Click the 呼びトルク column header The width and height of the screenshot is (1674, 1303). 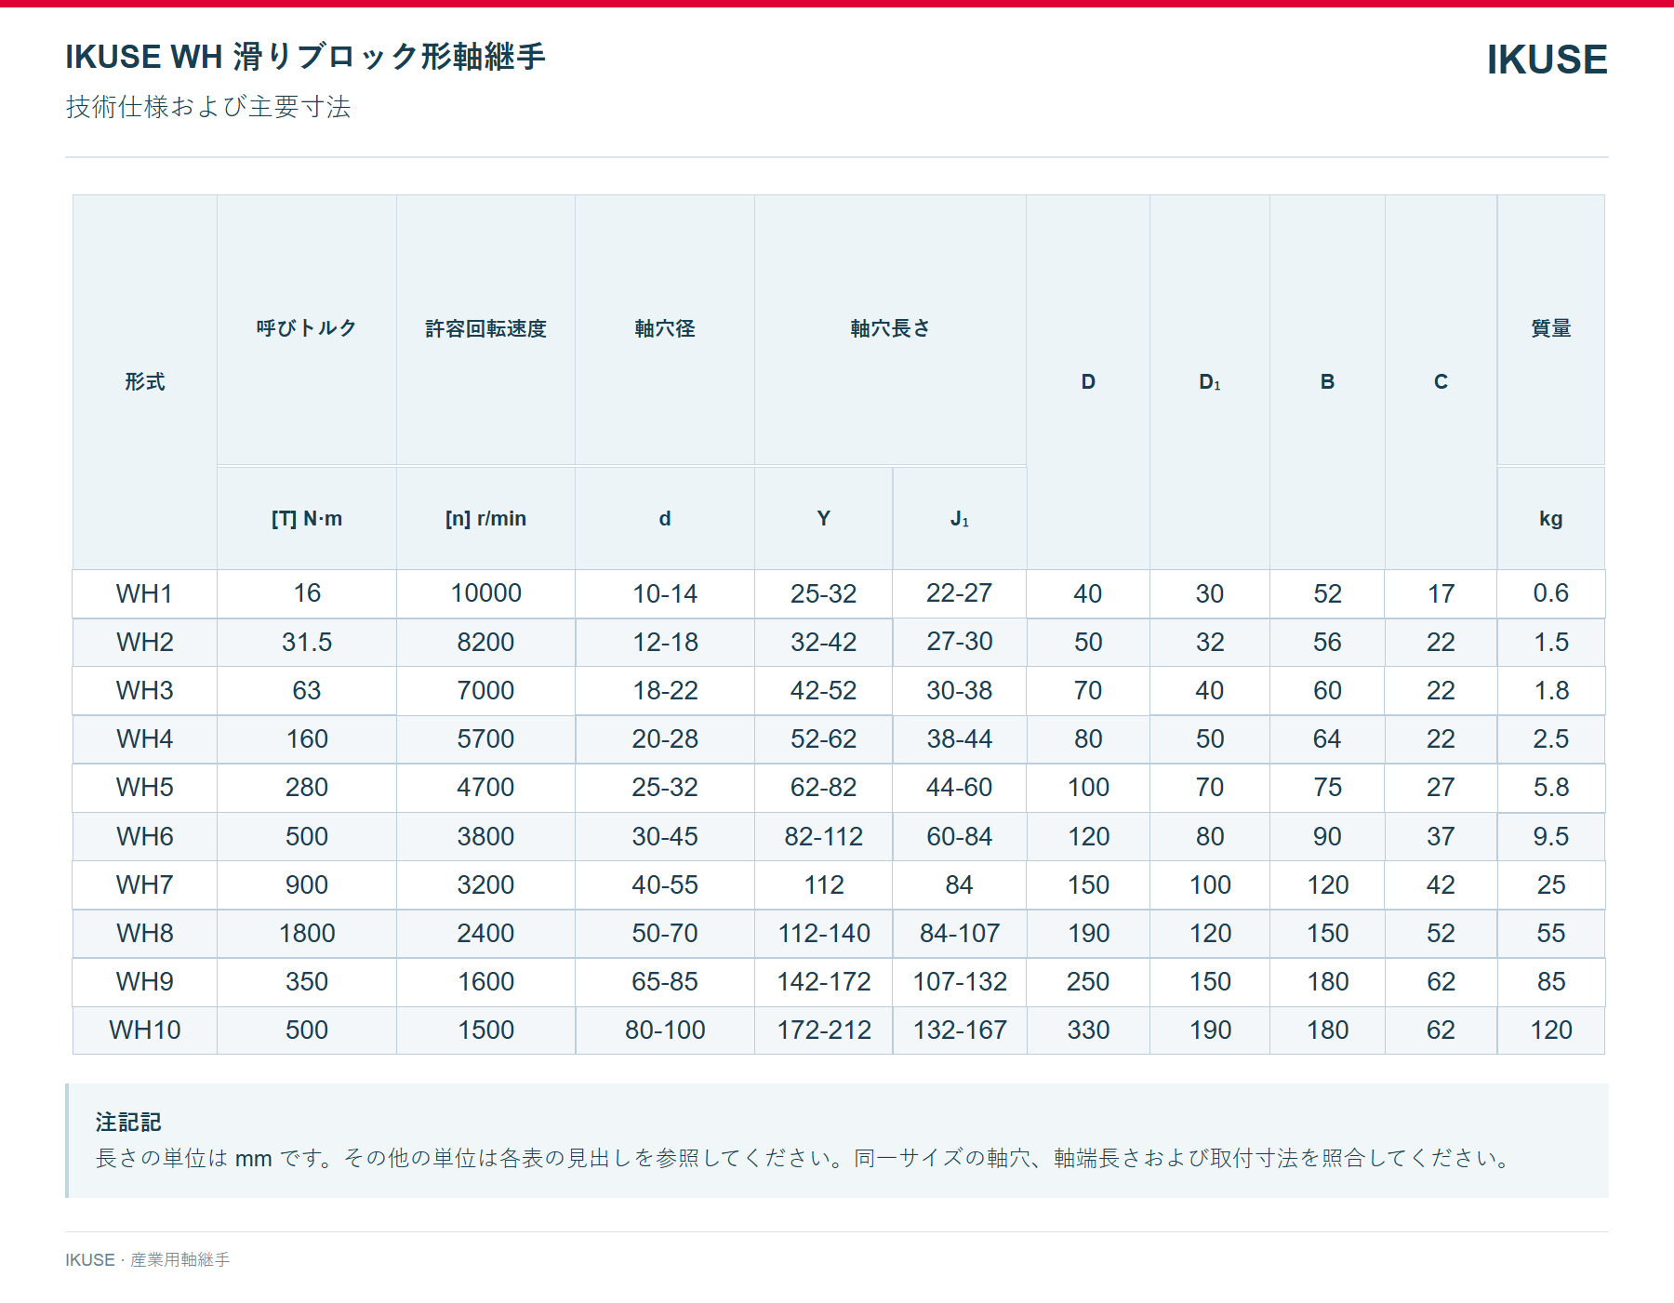(x=307, y=329)
